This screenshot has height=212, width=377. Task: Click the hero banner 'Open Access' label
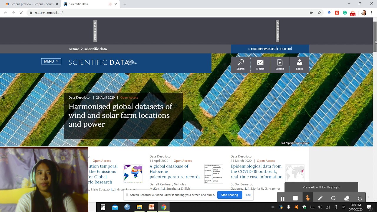tap(129, 97)
